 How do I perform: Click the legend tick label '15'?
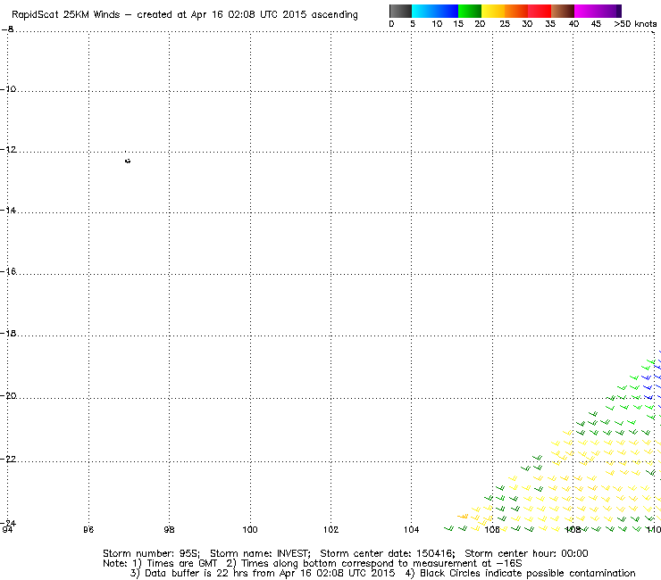[x=458, y=24]
